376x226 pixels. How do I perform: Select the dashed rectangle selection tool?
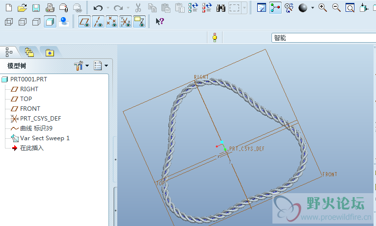pyautogui.click(x=235, y=8)
